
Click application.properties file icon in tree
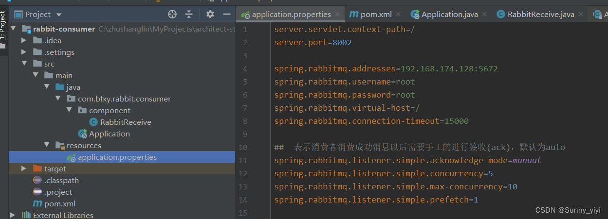pyautogui.click(x=71, y=157)
